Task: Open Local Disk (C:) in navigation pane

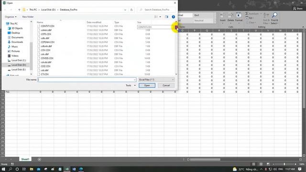Action: [x=19, y=60]
